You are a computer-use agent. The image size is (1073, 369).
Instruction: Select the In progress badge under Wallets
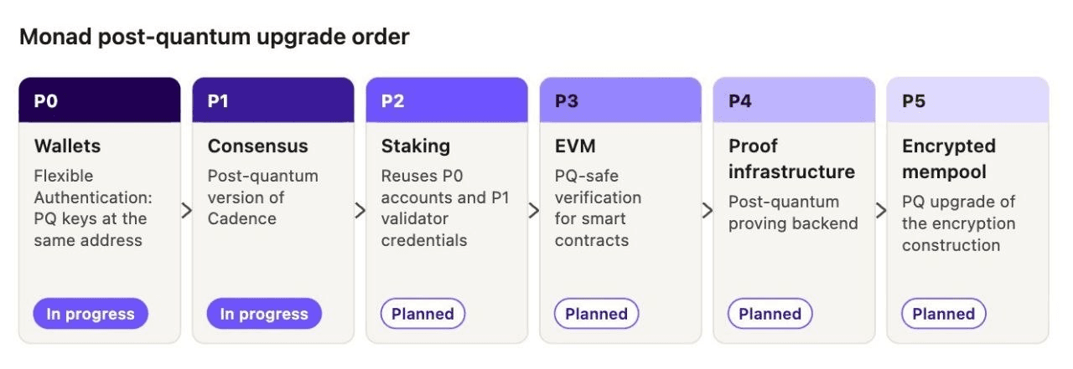91,314
